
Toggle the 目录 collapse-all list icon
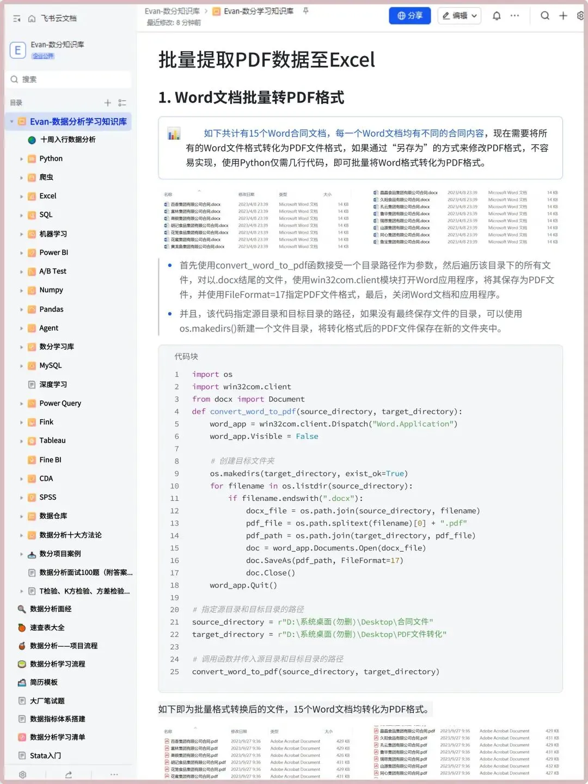[x=122, y=102]
